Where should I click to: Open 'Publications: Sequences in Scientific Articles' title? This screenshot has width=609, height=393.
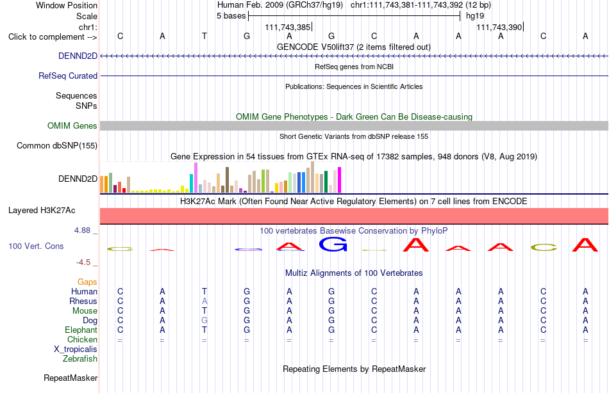tap(354, 86)
